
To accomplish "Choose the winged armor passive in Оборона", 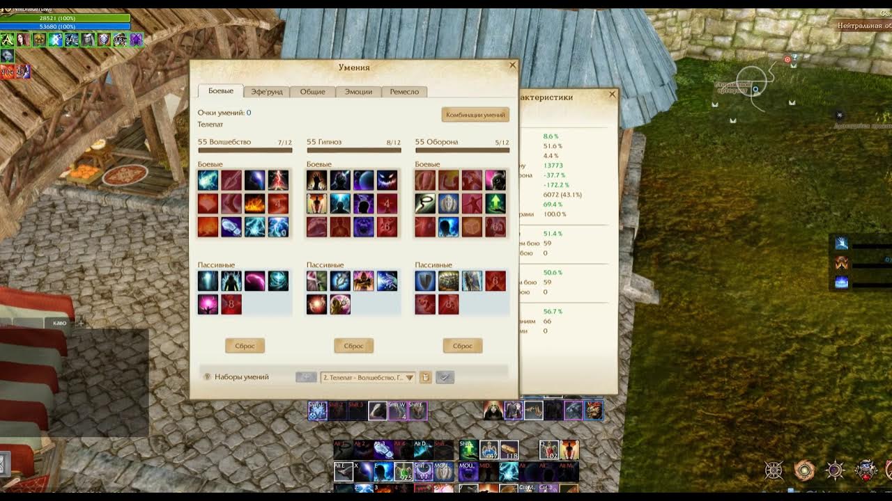I will pos(472,281).
